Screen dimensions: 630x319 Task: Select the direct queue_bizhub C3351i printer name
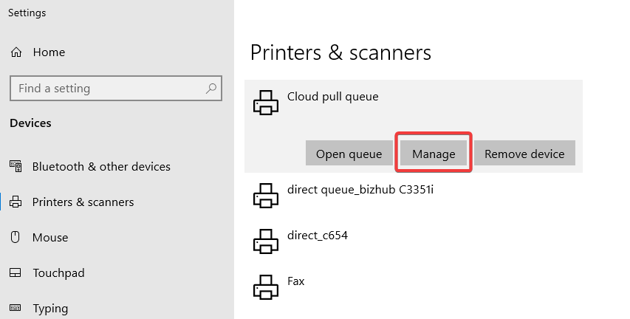click(x=360, y=189)
